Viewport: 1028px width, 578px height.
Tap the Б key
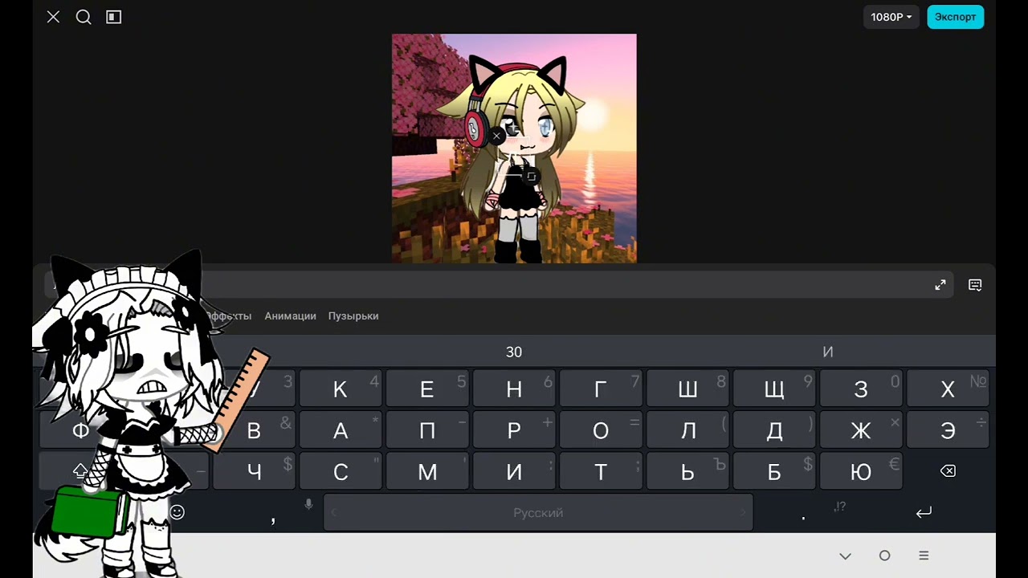(774, 471)
